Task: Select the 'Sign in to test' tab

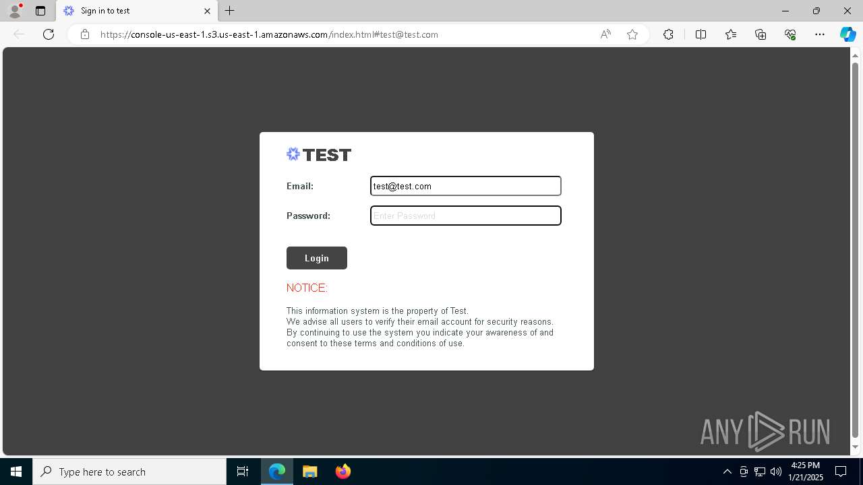Action: [x=137, y=11]
